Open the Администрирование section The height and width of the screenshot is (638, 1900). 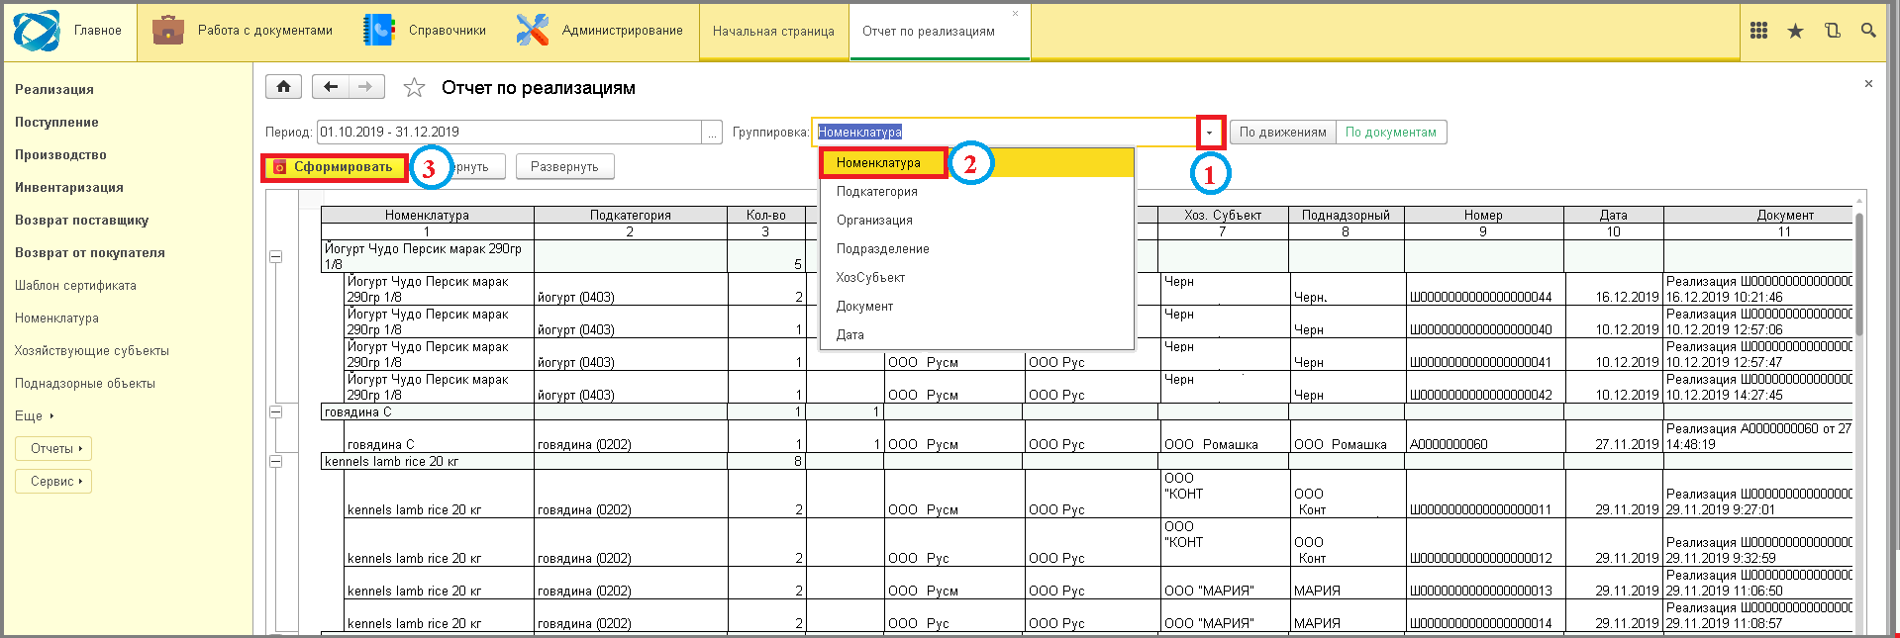click(600, 31)
